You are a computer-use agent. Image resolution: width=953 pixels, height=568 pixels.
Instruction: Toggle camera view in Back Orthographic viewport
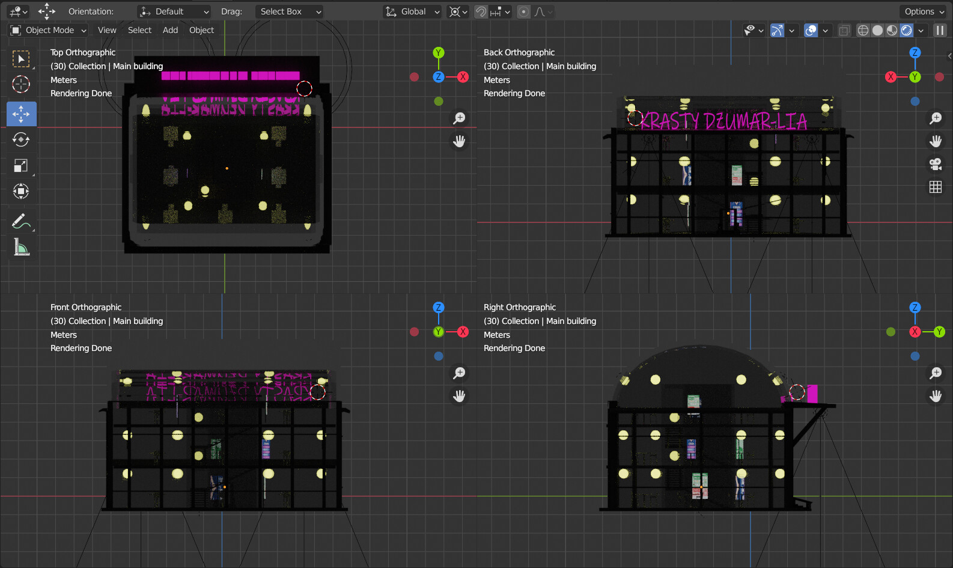(936, 163)
